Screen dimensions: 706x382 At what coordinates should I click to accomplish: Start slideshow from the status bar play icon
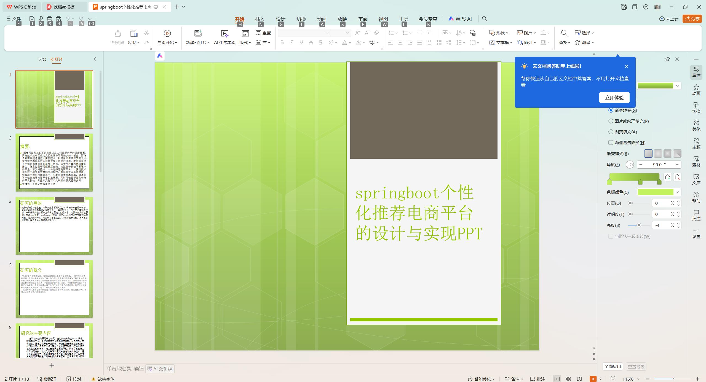pos(593,379)
